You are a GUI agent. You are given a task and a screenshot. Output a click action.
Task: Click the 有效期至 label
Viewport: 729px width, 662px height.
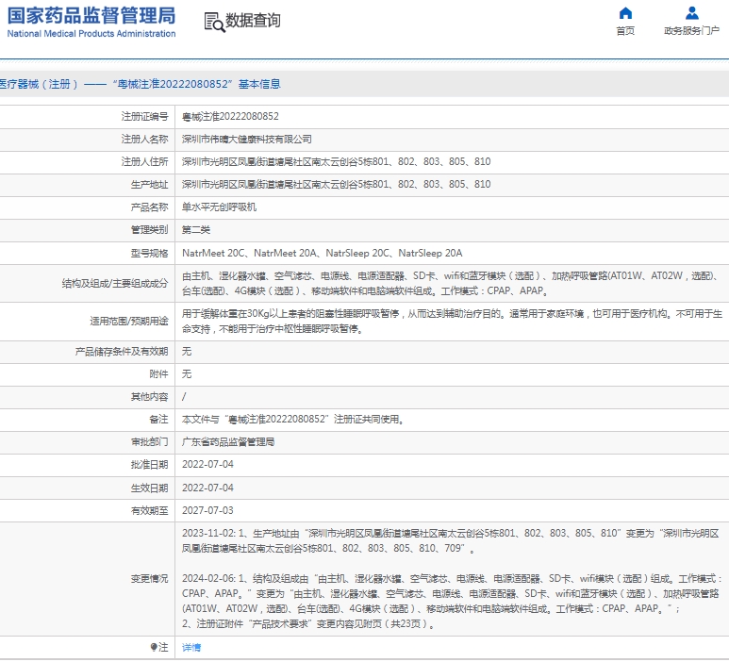pos(149,510)
